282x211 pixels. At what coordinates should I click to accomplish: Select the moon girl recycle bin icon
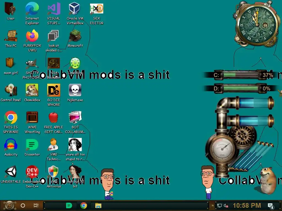coord(11,66)
